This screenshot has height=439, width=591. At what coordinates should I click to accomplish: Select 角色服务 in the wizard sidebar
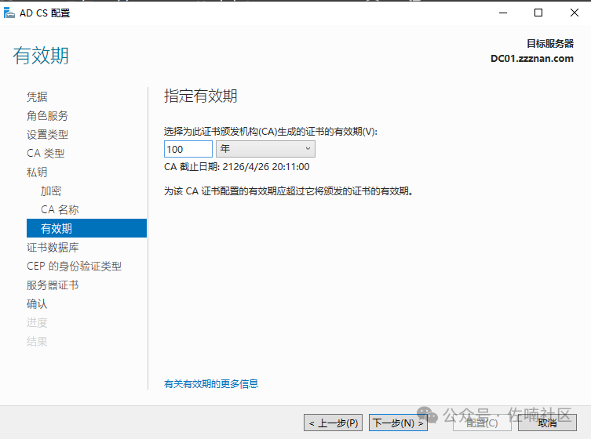coord(47,115)
